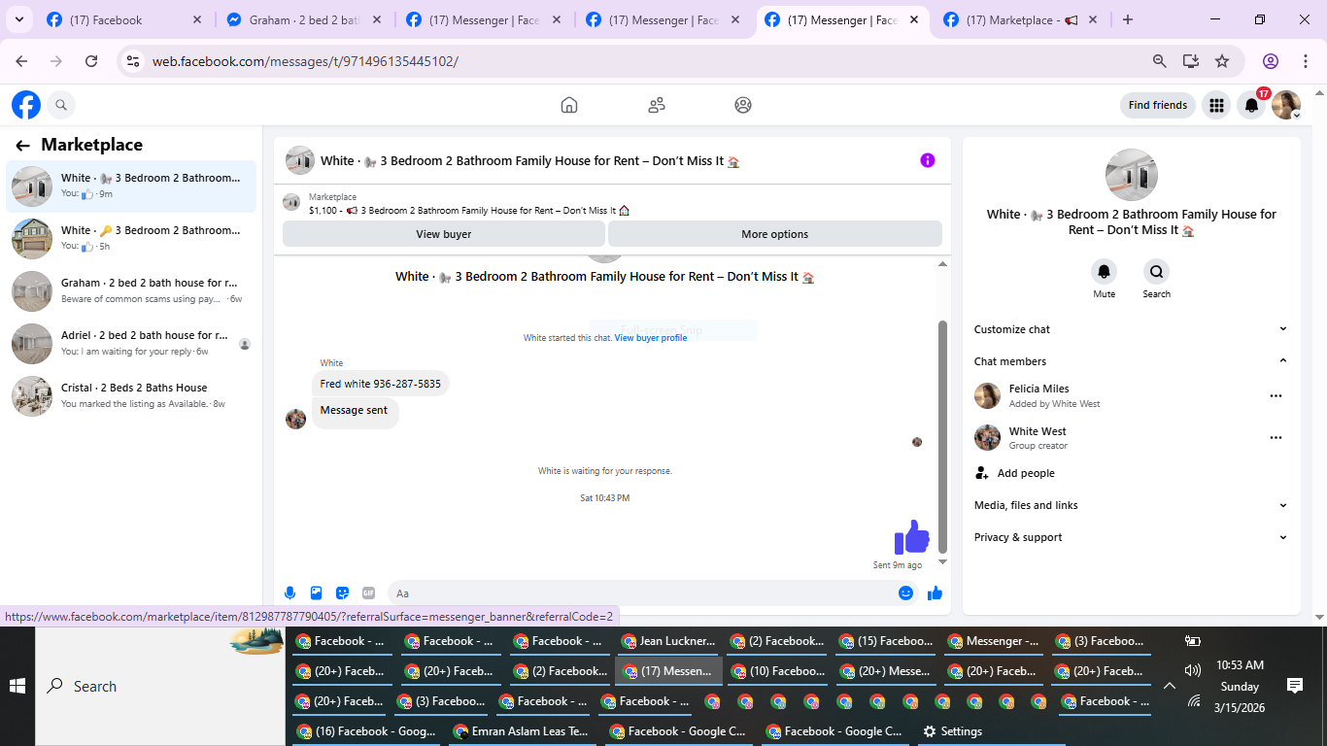
Task: Expand Customize chat section
Action: pos(1131,329)
